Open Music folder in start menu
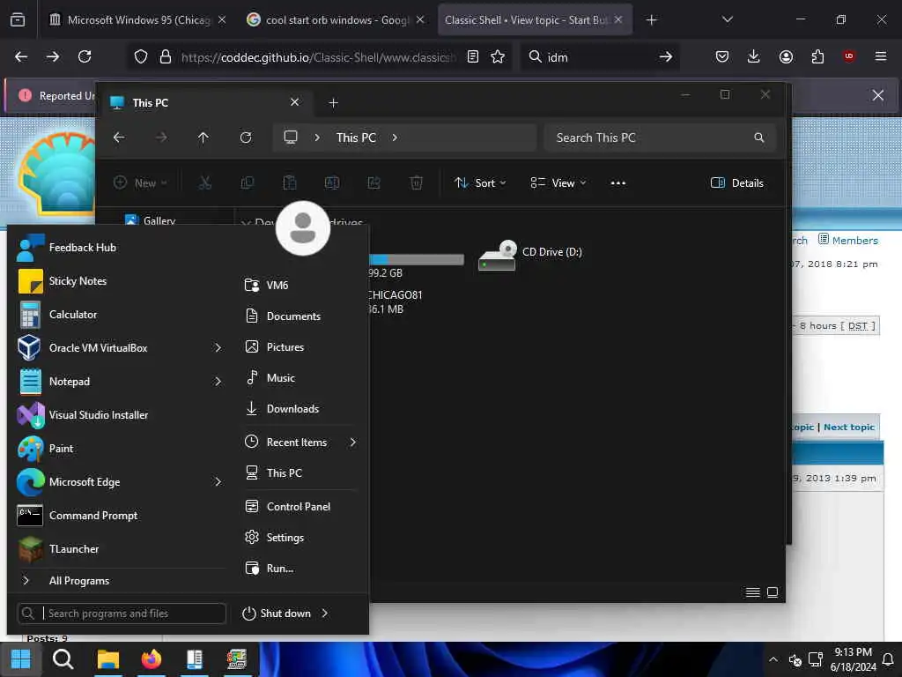 click(299, 378)
